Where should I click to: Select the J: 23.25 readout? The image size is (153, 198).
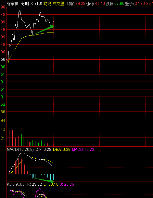pyautogui.click(x=67, y=184)
